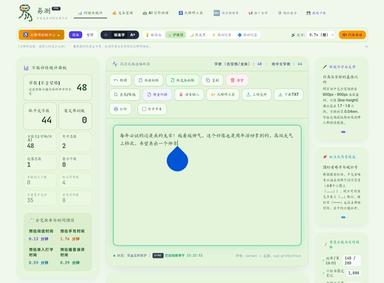Switch to 简体 characters
384x283 pixels.
pyautogui.click(x=75, y=35)
